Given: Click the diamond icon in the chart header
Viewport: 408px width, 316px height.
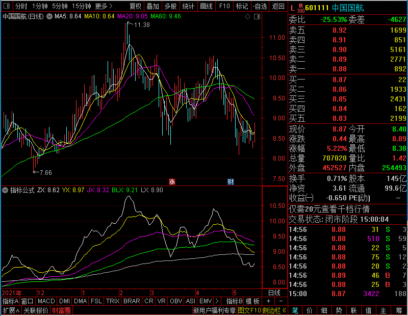Looking at the screenshot, I should (248, 17).
